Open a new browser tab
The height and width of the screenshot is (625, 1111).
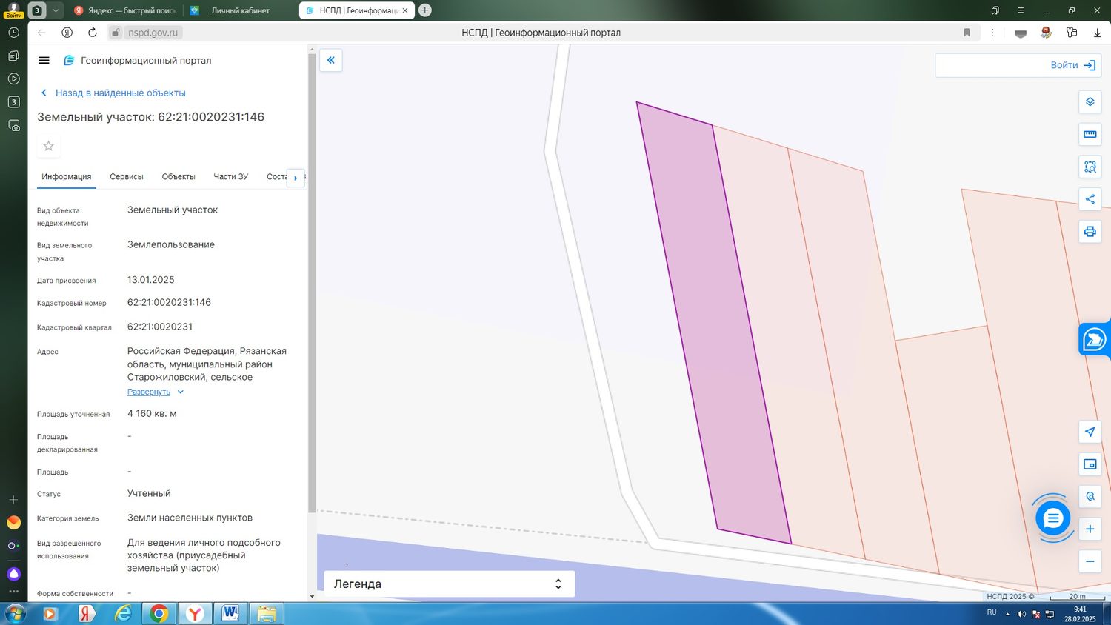[x=425, y=10]
